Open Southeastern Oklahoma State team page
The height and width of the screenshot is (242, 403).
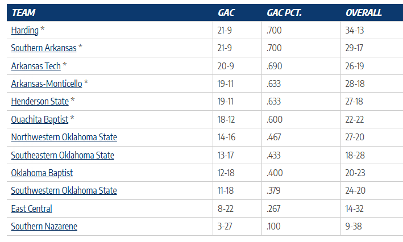(63, 155)
